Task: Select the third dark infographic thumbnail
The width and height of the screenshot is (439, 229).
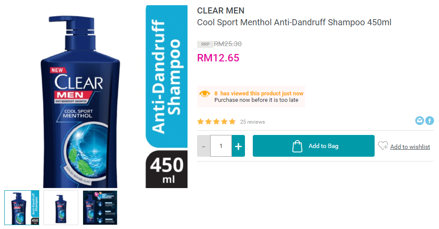Action: tap(100, 208)
